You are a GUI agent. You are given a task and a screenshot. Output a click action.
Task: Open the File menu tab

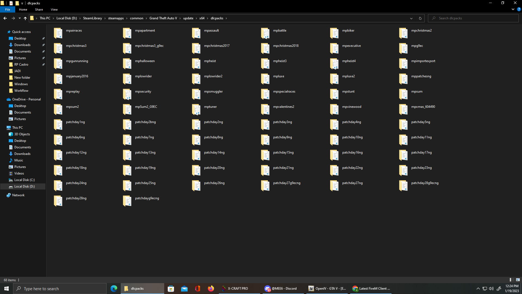click(8, 10)
